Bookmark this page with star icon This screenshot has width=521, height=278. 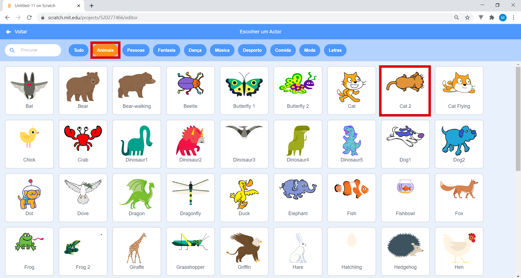pos(467,18)
